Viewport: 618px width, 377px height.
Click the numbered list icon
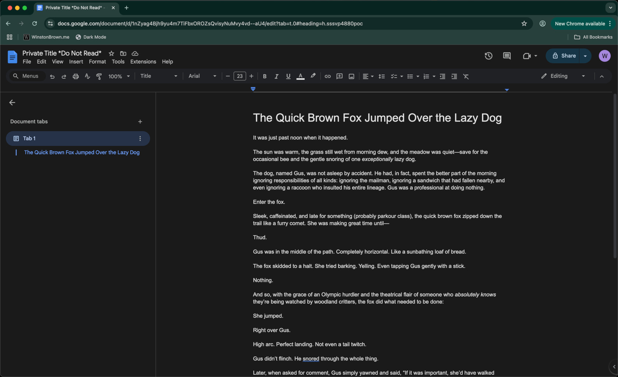point(426,76)
